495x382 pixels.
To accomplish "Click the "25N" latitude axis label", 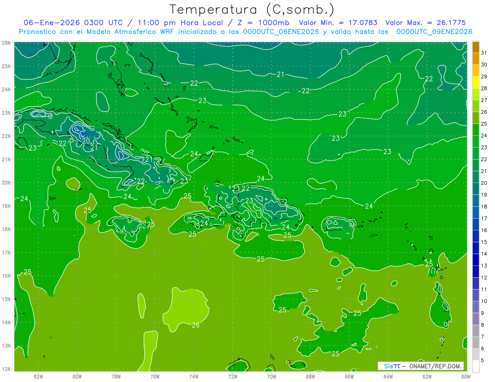I will pyautogui.click(x=6, y=66).
